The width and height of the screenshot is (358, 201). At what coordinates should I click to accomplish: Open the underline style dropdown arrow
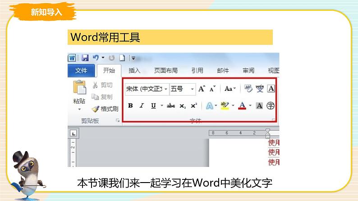(x=162, y=105)
